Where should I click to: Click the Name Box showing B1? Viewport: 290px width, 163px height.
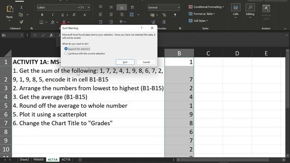[x=11, y=35]
